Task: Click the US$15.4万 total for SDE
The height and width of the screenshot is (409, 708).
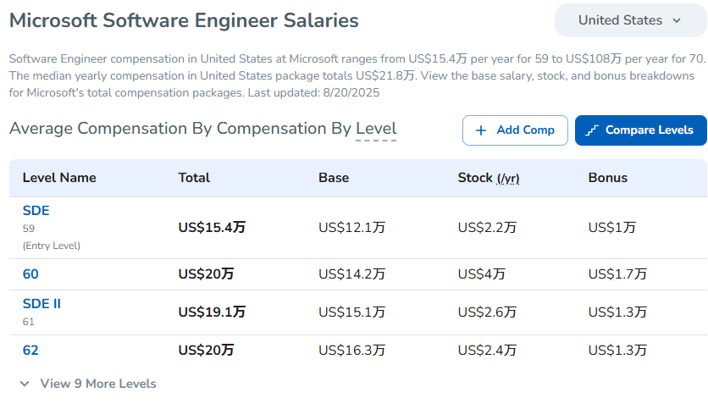Action: click(x=212, y=227)
